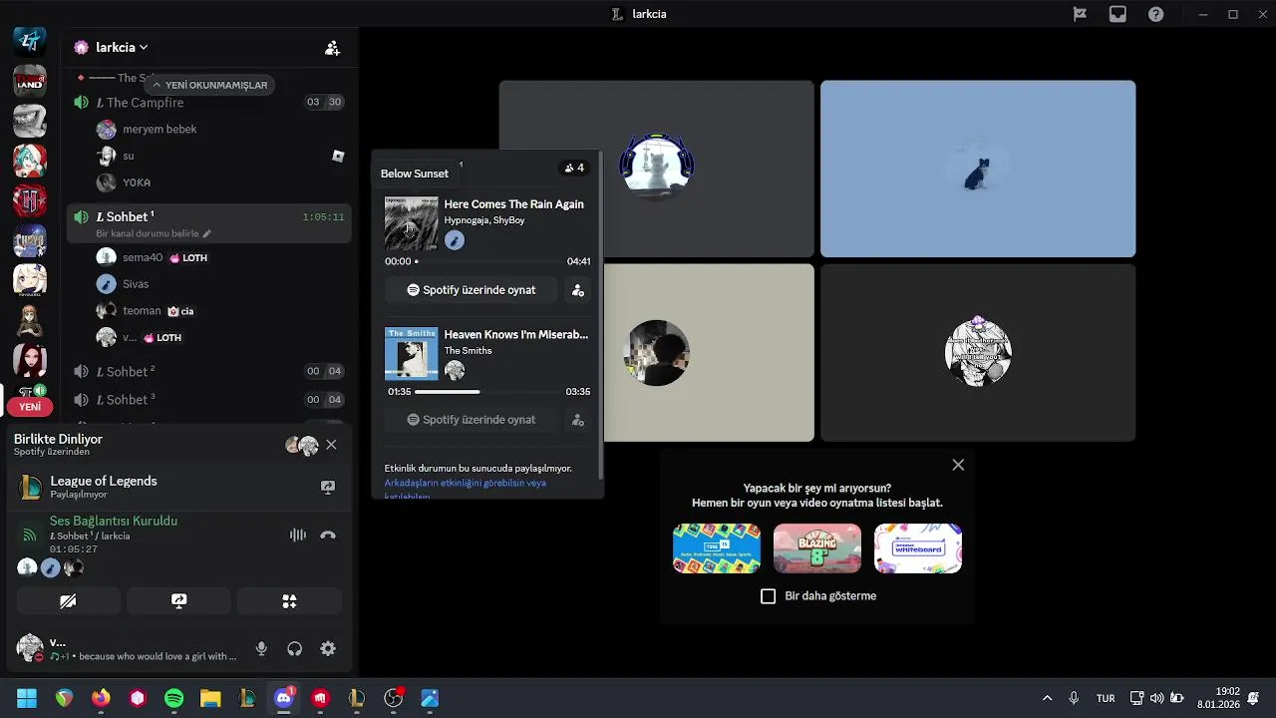Open listener count 4 in Below Sunset popup

(573, 168)
